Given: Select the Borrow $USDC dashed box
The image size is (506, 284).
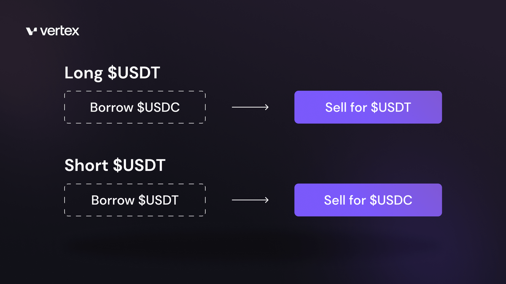Looking at the screenshot, I should click(135, 107).
